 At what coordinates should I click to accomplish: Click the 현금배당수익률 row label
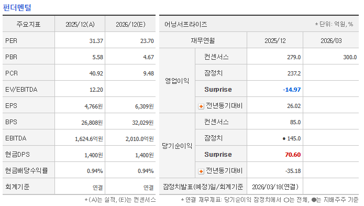click(27, 171)
